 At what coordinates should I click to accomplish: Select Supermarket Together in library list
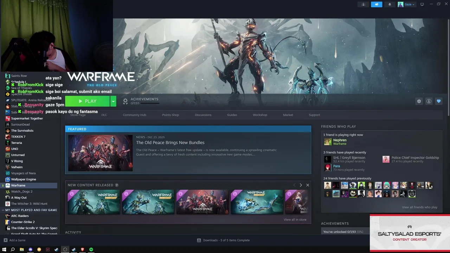[27, 118]
